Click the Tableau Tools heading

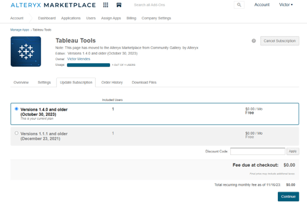click(x=76, y=40)
